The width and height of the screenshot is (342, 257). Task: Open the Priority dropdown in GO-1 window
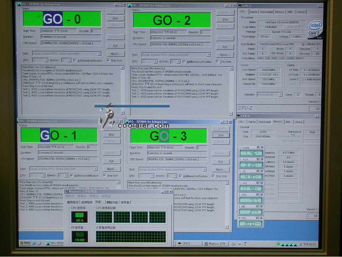66,175
